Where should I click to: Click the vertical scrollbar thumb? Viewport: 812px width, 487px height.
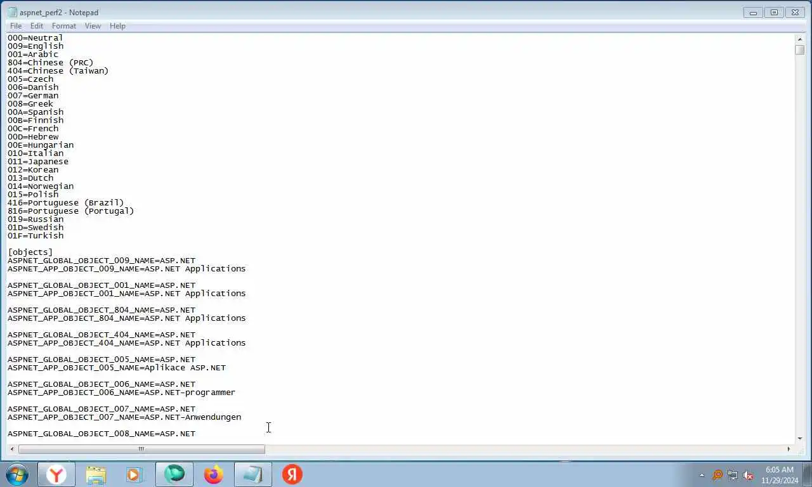(799, 49)
